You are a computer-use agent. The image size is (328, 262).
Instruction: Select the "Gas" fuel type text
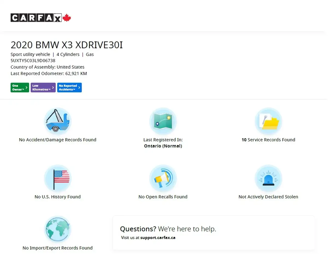tap(90, 54)
